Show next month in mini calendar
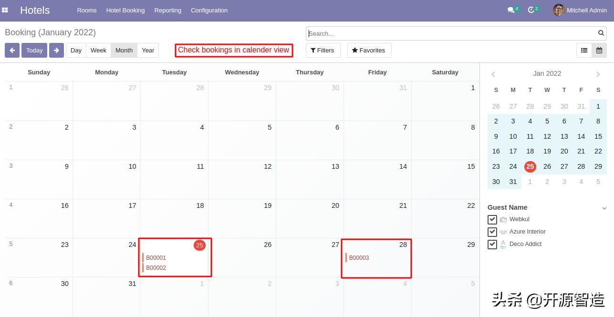This screenshot has width=614, height=317. click(x=598, y=74)
